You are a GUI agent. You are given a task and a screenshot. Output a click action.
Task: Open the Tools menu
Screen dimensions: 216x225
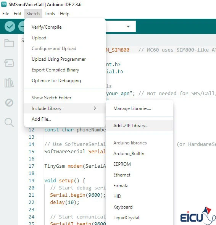pos(50,14)
